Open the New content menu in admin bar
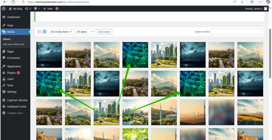 click(48, 9)
